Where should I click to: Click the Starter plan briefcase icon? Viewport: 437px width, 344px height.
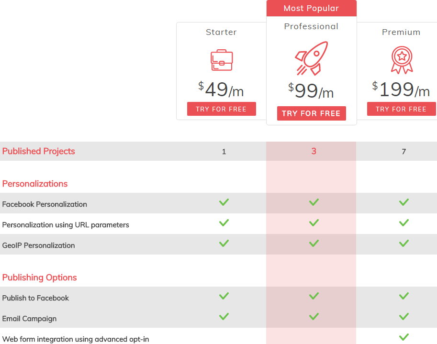pyautogui.click(x=222, y=60)
